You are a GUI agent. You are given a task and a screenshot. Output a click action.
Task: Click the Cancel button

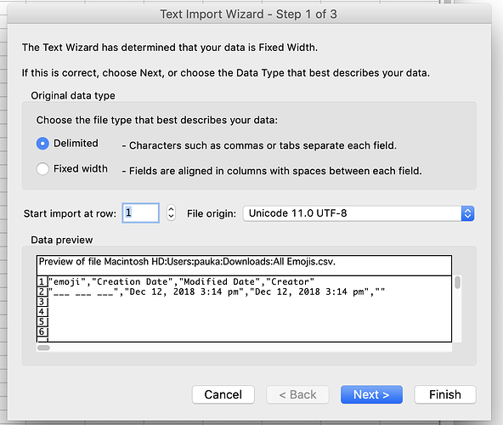(223, 394)
